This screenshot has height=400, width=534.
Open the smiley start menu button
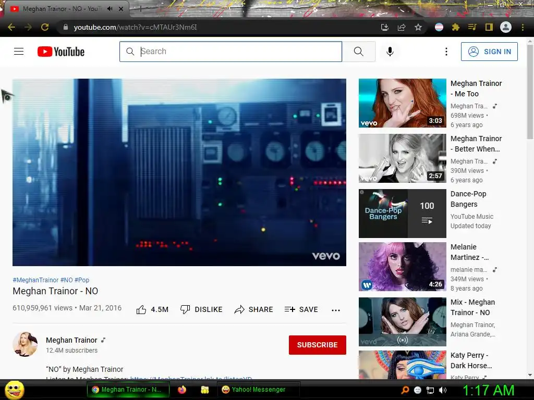(14, 390)
